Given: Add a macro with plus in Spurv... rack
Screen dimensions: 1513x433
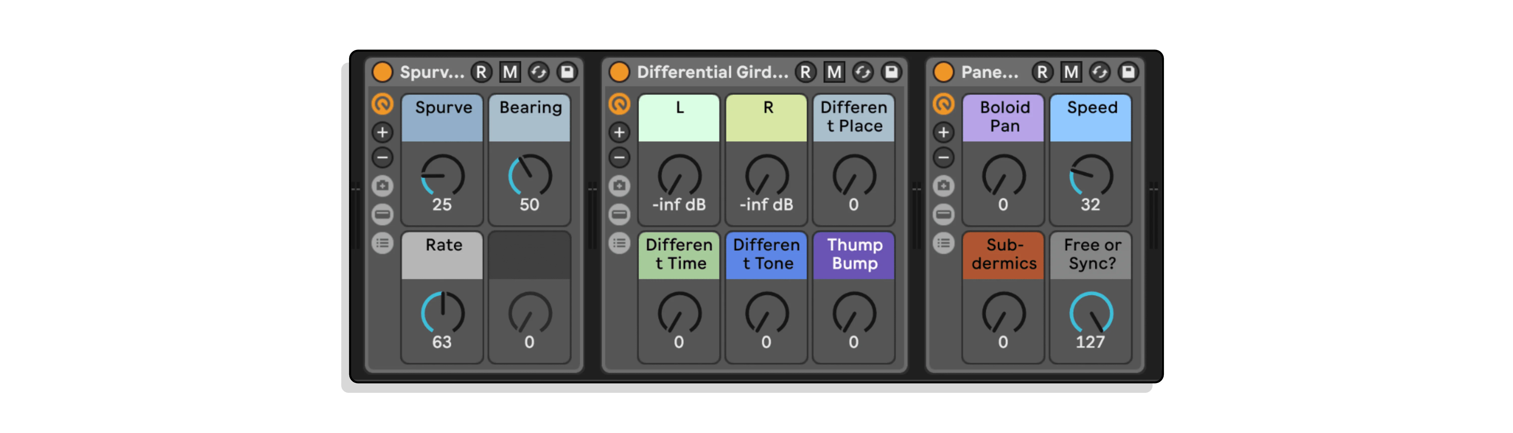Looking at the screenshot, I should click(382, 133).
